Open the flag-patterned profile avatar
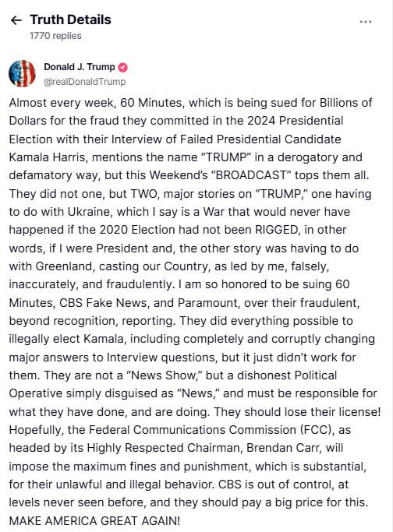Image resolution: width=393 pixels, height=532 pixels. [23, 74]
